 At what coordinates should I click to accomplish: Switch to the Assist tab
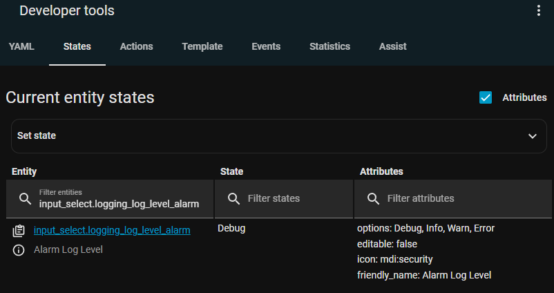click(392, 46)
